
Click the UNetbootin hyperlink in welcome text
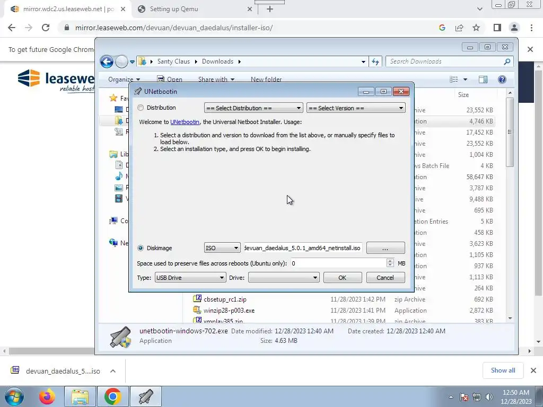click(x=185, y=122)
